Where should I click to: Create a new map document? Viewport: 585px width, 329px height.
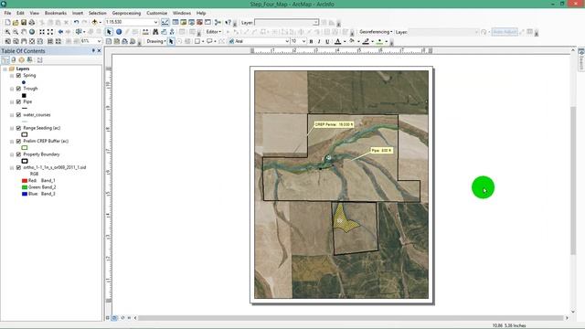(7, 22)
